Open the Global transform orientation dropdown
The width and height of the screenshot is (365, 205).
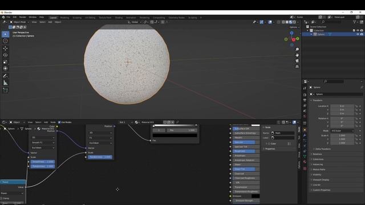(x=135, y=22)
